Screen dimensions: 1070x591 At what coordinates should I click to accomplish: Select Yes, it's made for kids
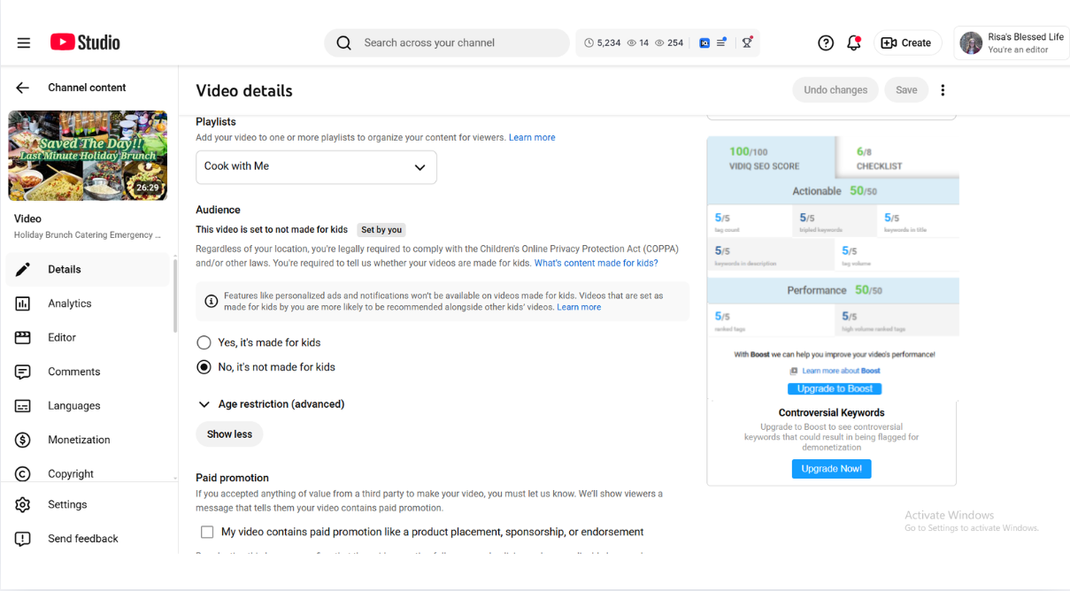click(204, 342)
